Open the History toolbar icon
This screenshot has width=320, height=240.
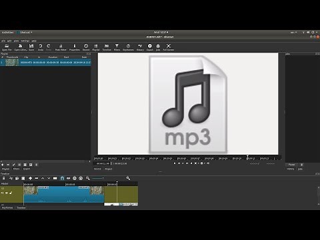pos(140,47)
